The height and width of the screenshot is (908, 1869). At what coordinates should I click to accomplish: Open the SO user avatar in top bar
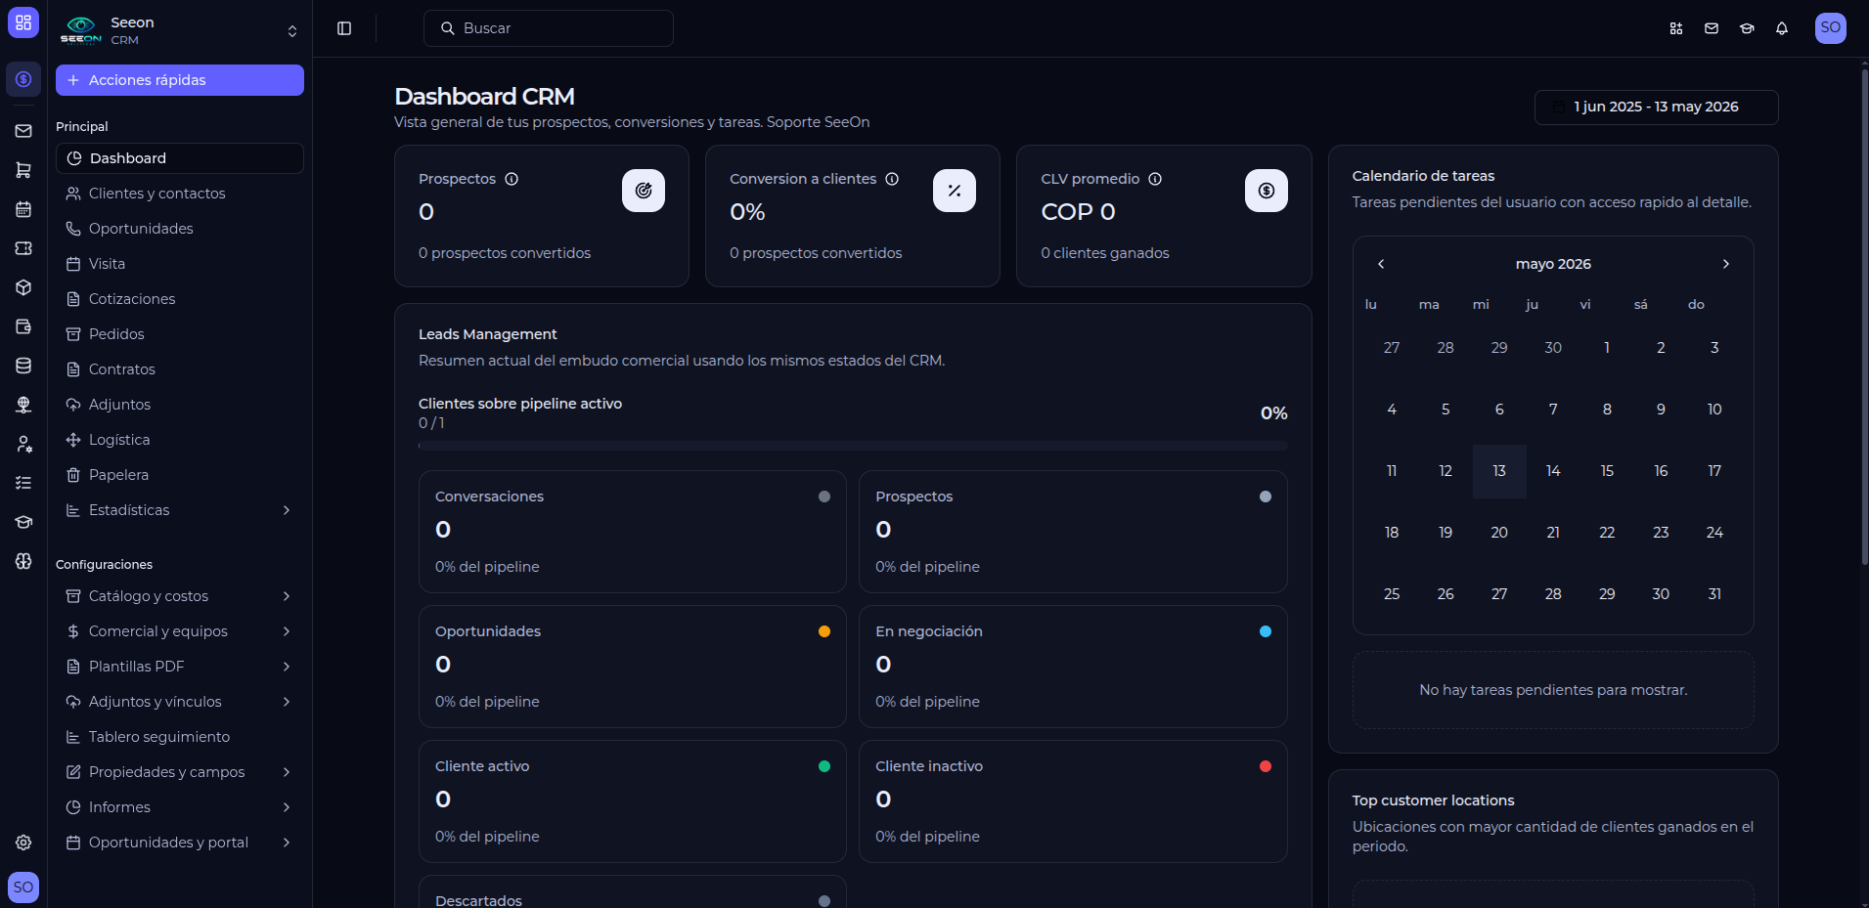(x=1831, y=27)
